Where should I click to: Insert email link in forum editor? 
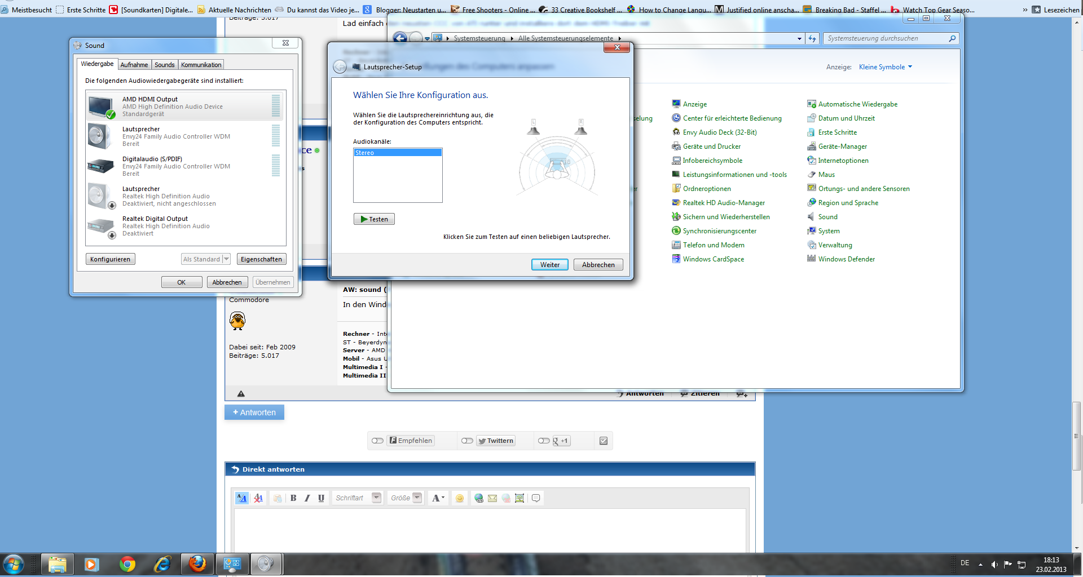click(492, 498)
